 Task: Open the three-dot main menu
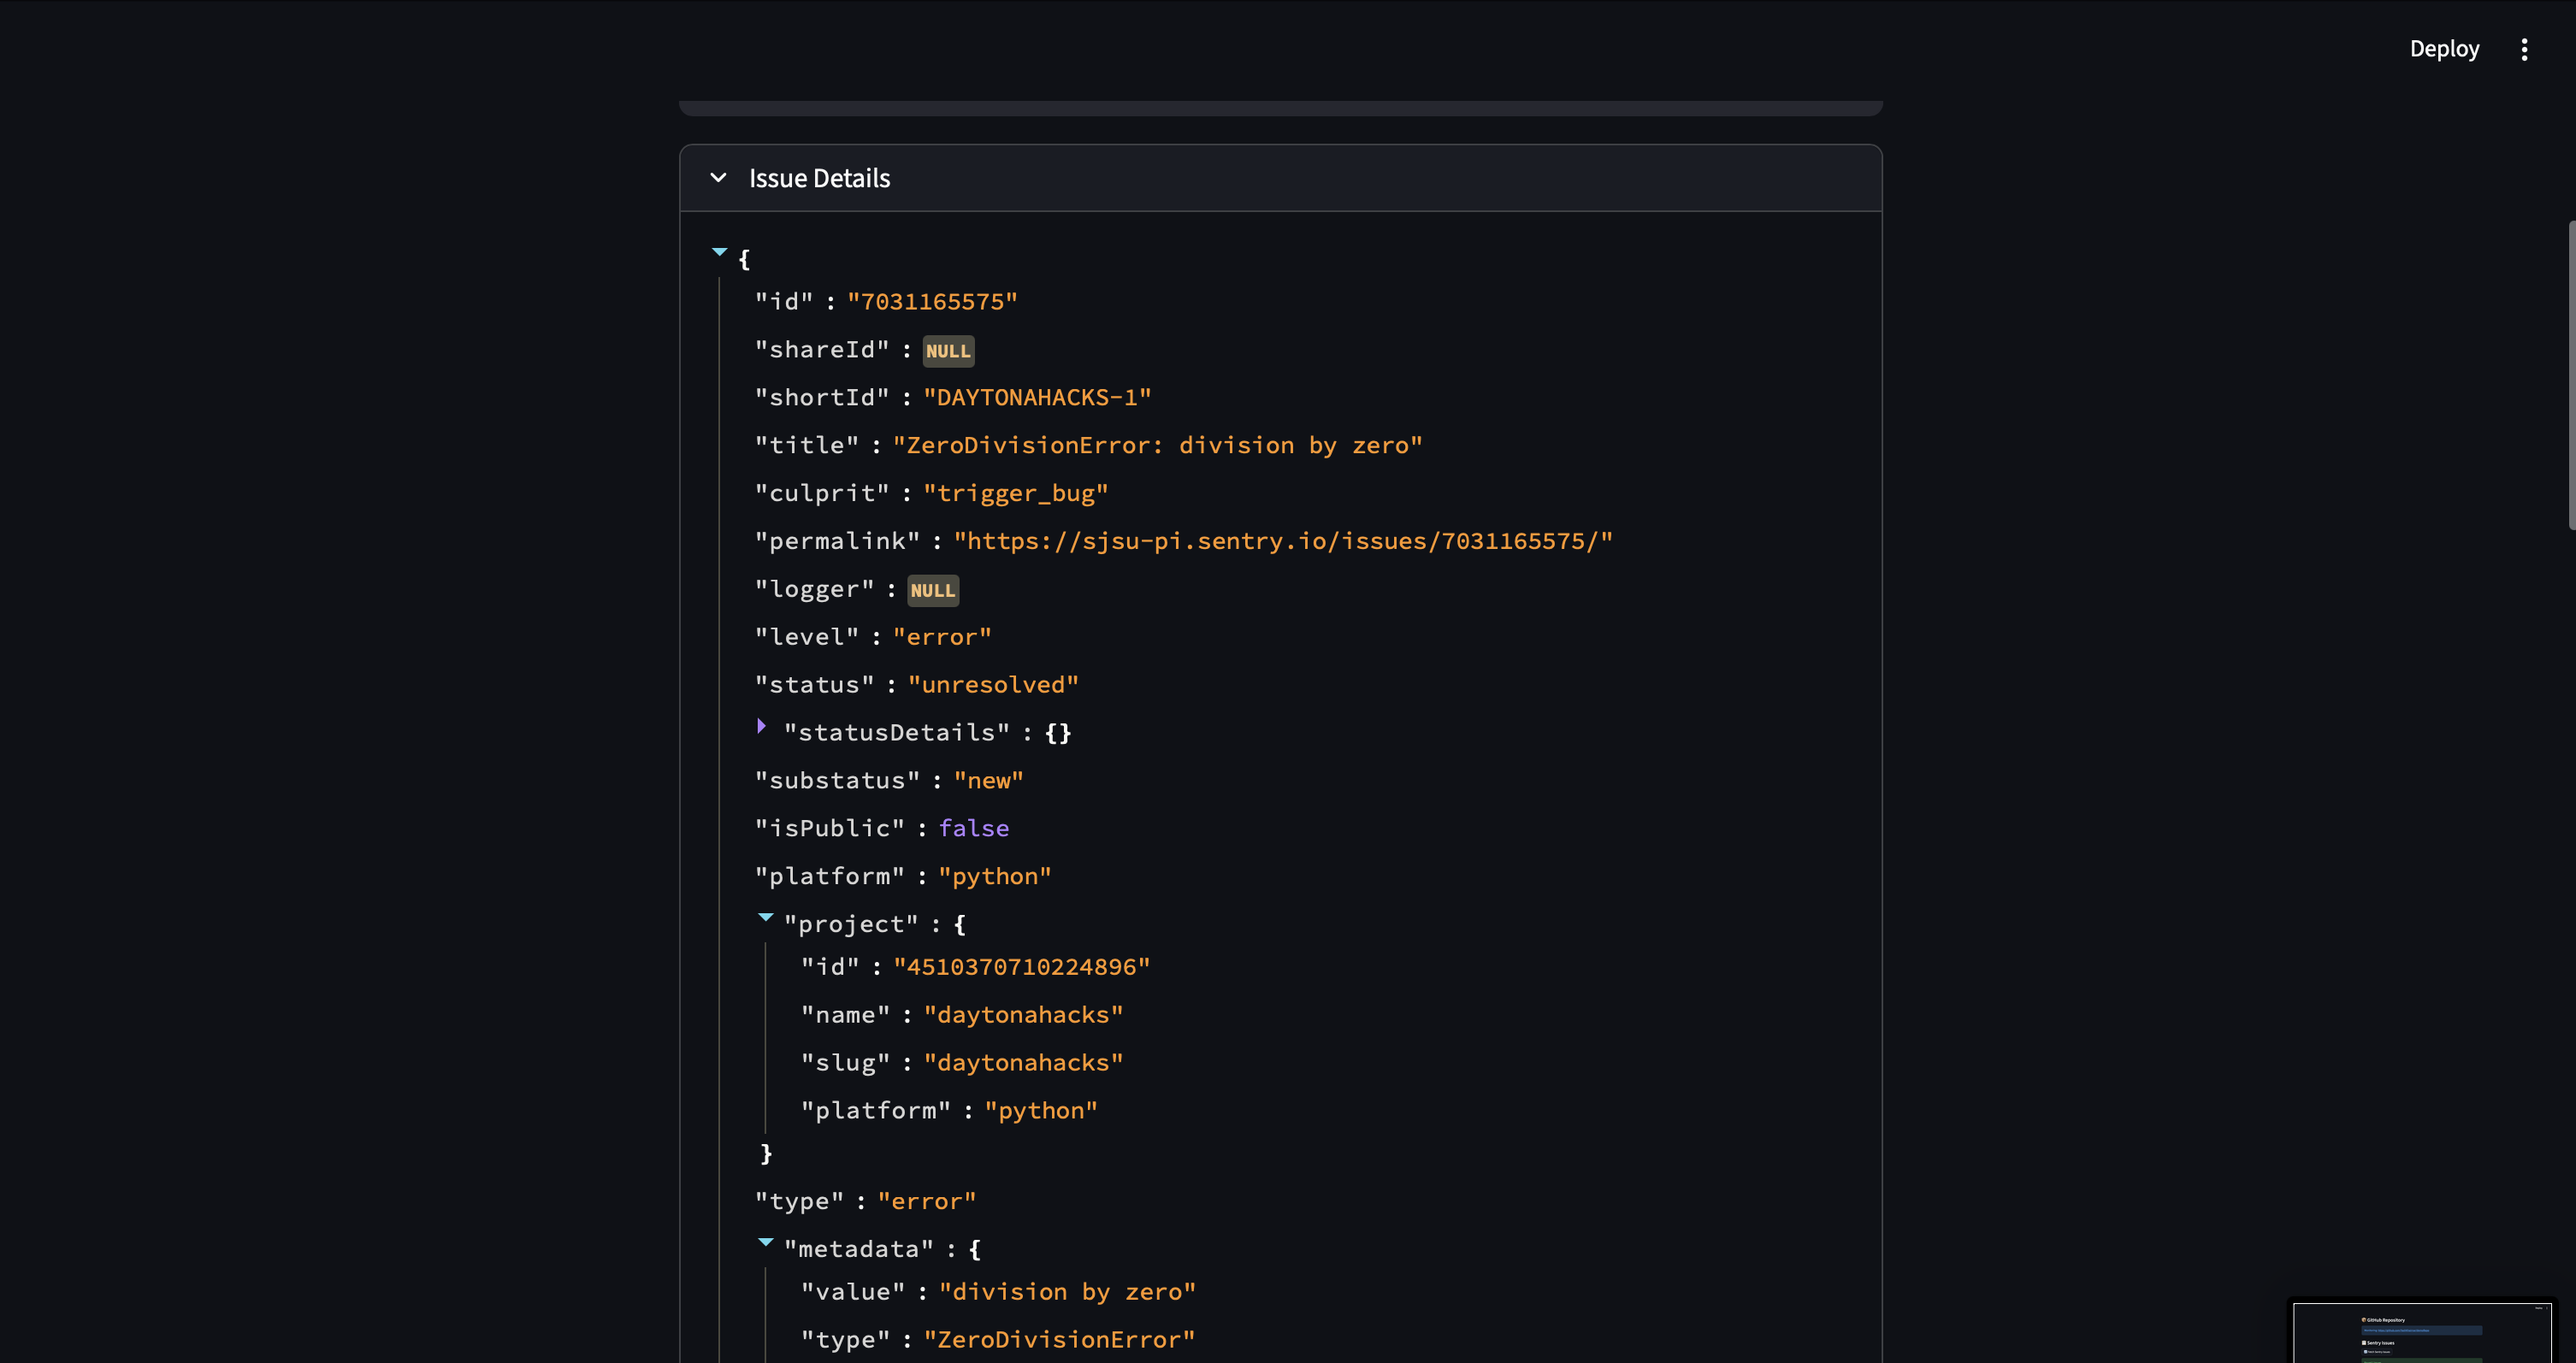pyautogui.click(x=2524, y=50)
